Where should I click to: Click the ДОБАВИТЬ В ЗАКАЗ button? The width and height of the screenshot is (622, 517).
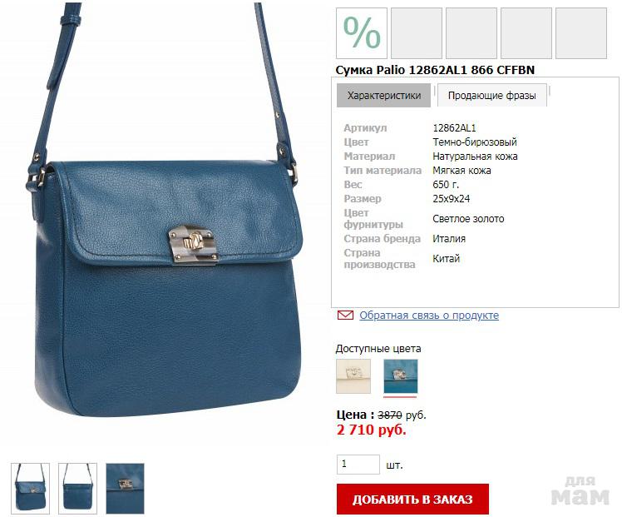412,500
